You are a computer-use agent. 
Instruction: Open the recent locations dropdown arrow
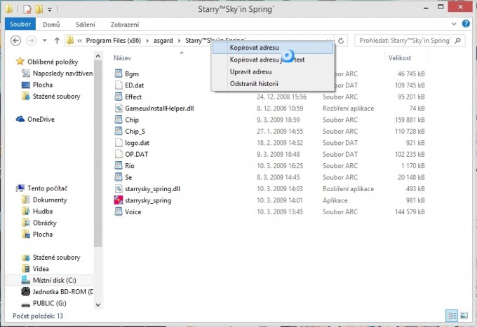(45, 41)
